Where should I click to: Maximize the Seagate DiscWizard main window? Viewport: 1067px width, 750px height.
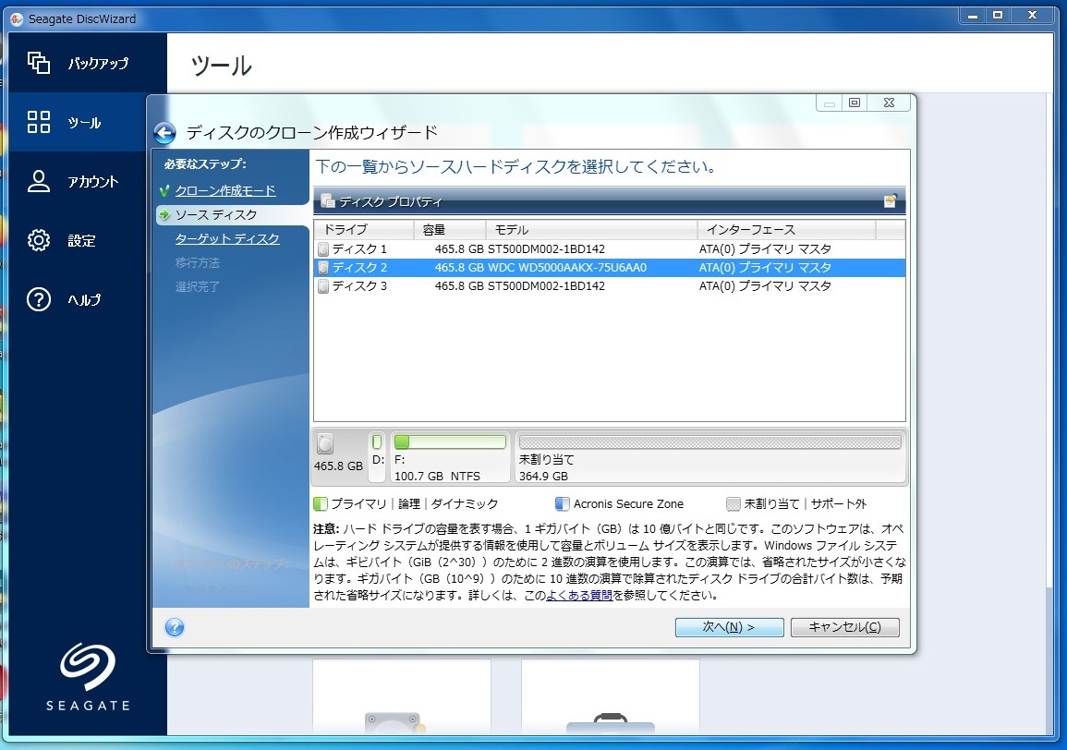pos(998,15)
